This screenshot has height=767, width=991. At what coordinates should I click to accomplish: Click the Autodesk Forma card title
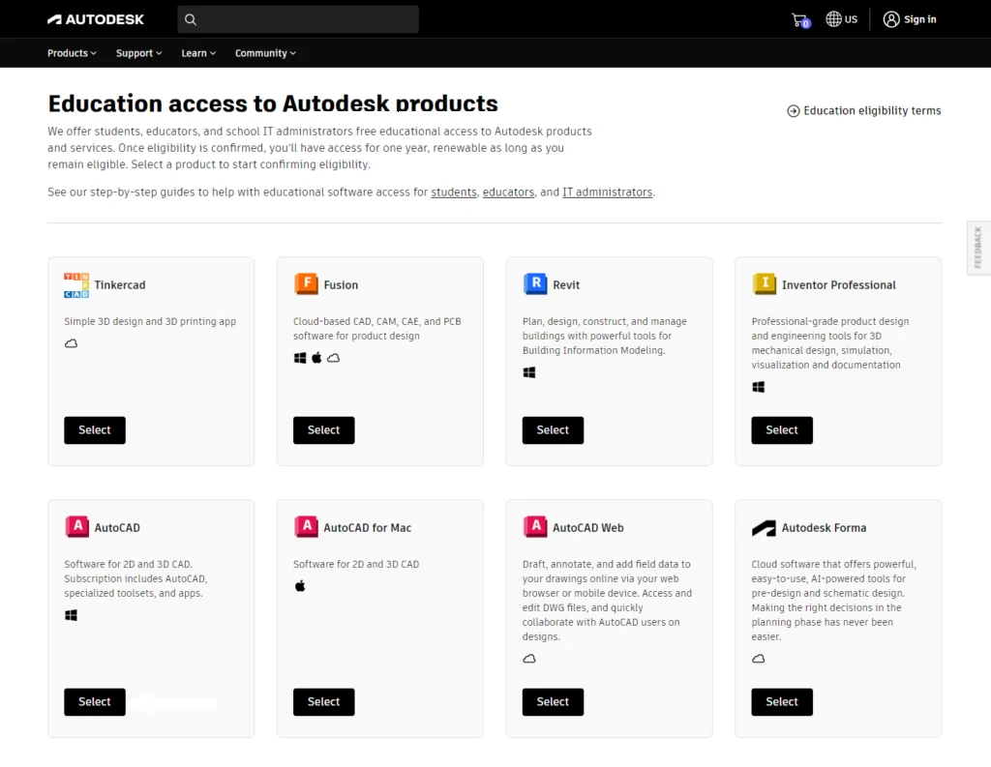[x=824, y=527]
